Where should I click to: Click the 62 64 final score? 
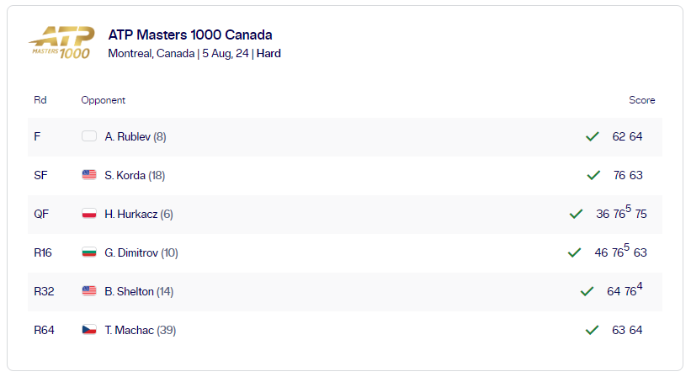pyautogui.click(x=627, y=136)
